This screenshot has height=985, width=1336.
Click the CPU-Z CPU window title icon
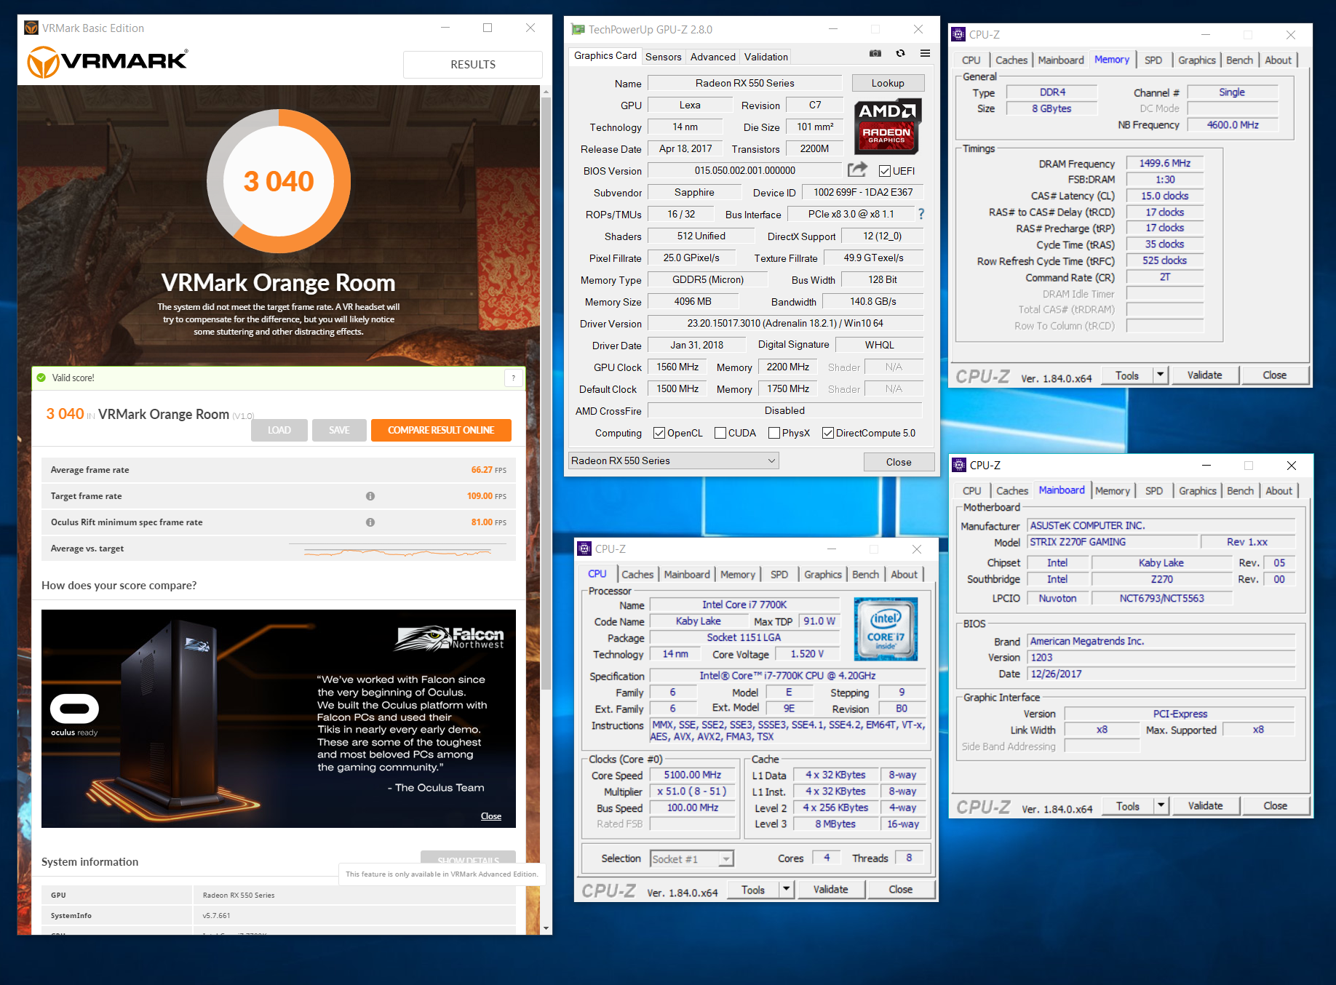[x=584, y=549]
